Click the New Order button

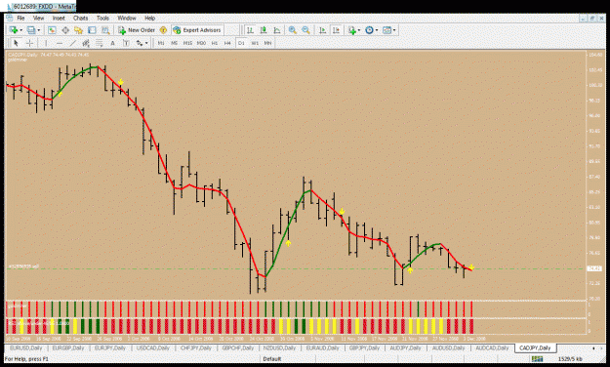coord(137,30)
